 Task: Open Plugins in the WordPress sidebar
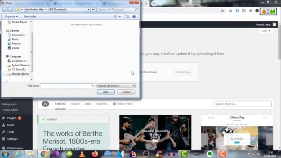click(x=12, y=118)
